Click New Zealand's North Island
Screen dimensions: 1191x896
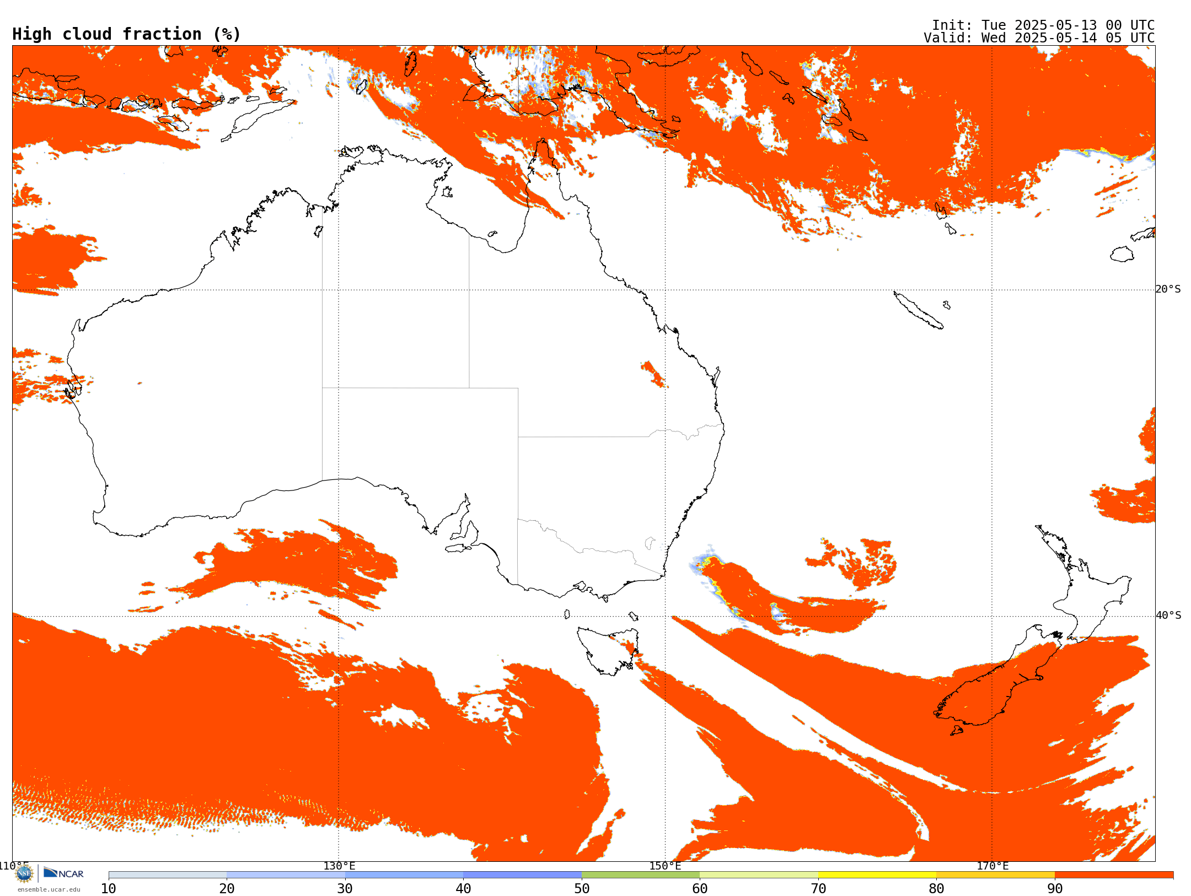(x=1083, y=584)
